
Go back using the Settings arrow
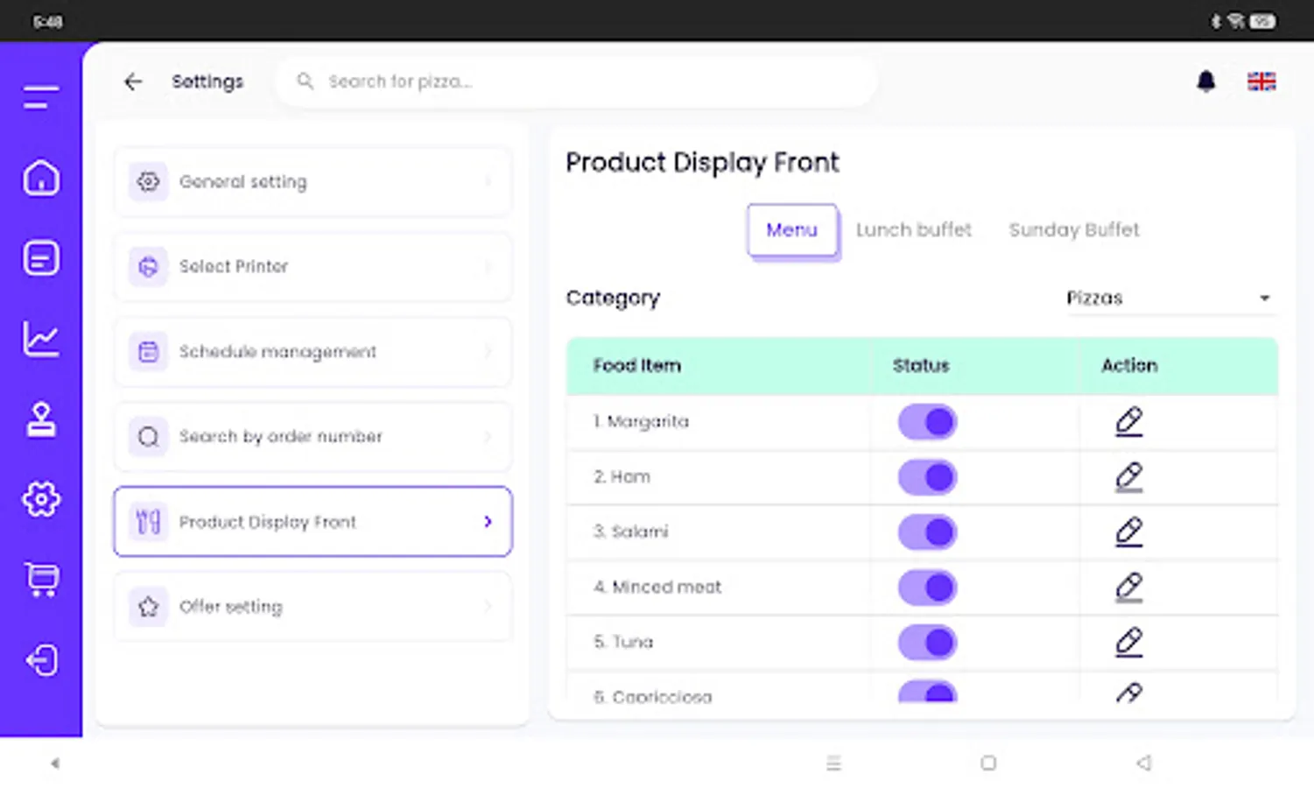pos(133,81)
